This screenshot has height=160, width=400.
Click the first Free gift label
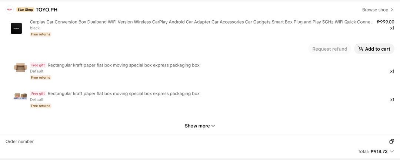(38, 65)
